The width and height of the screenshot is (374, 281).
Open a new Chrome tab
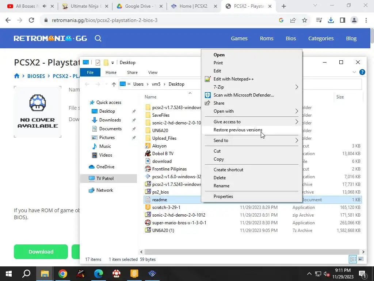[283, 6]
